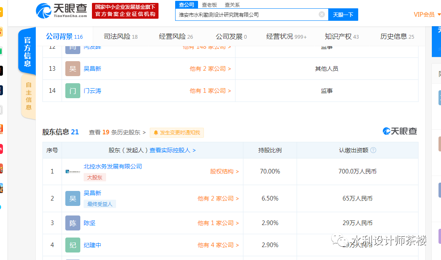441x260 pixels.
Task: Open the VIP会员 dropdown menu
Action: [427, 15]
